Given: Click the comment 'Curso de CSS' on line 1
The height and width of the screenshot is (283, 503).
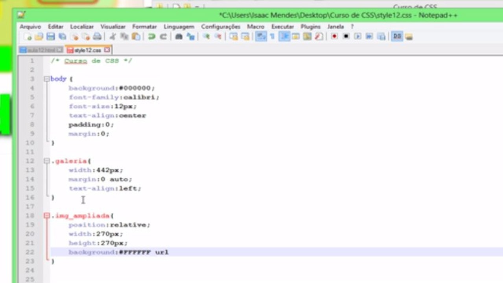Looking at the screenshot, I should [x=91, y=61].
